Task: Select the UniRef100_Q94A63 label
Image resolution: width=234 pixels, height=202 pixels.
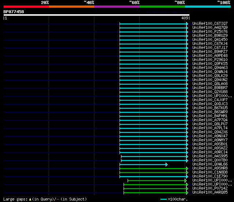Action: point(210,68)
